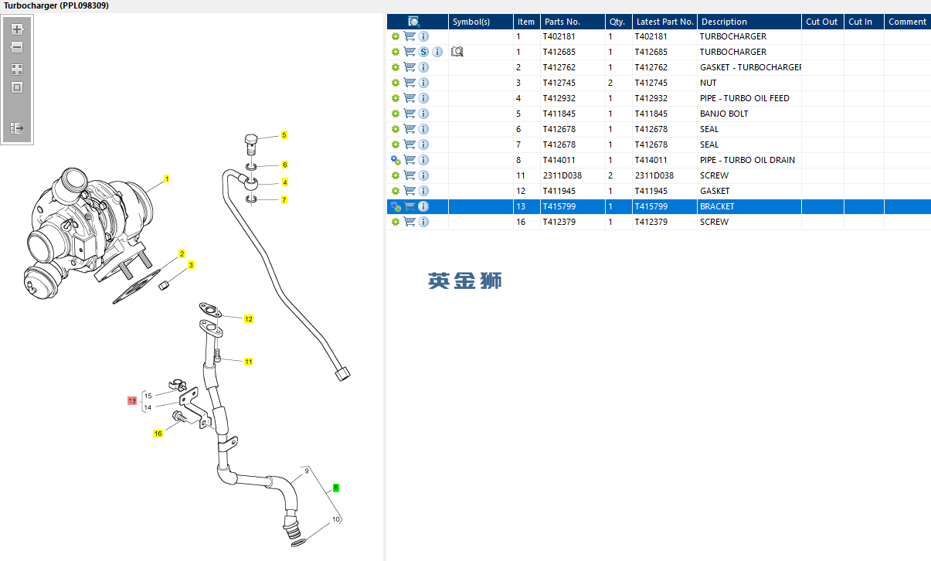This screenshot has width=931, height=561.
Task: Click the S supersession icon on T412685 row
Action: coord(423,52)
